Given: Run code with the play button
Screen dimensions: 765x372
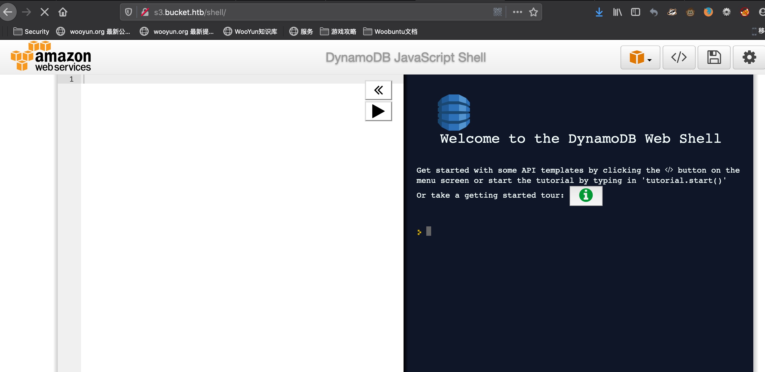Looking at the screenshot, I should click(378, 111).
